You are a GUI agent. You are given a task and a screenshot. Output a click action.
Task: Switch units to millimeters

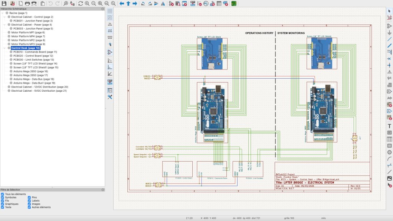(x=110, y=37)
